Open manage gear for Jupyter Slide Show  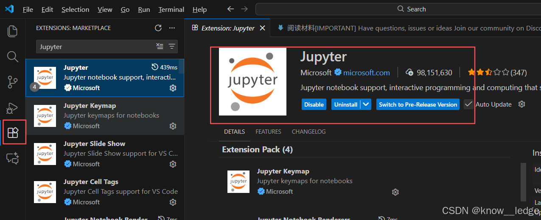click(x=173, y=164)
